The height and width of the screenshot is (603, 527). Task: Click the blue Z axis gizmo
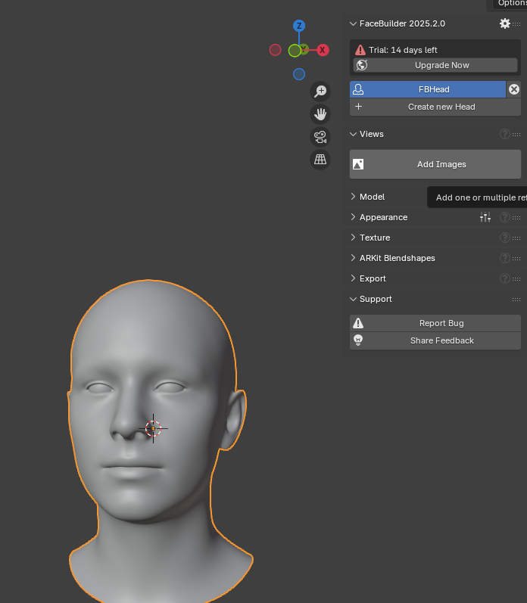tap(299, 26)
